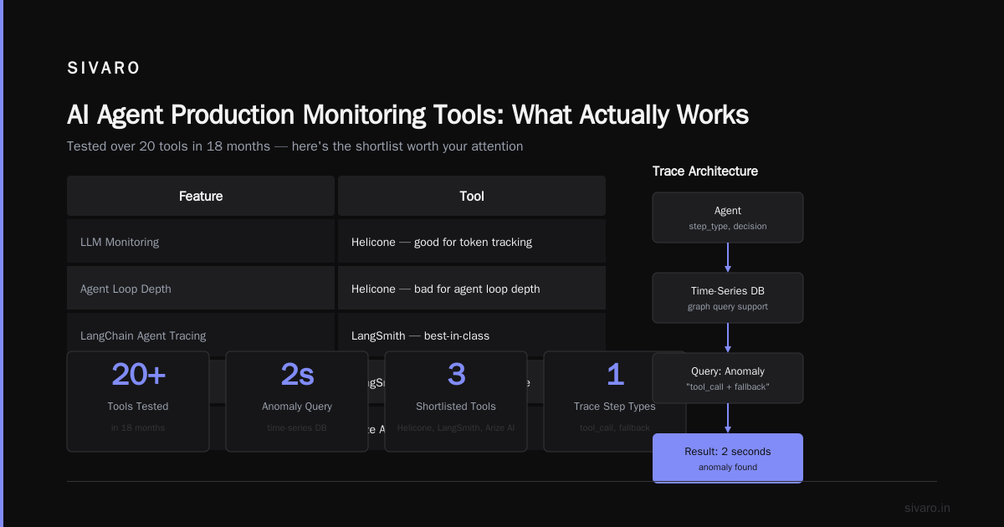Click the Result: 2 seconds box
Image resolution: width=1004 pixels, height=527 pixels.
tap(728, 458)
